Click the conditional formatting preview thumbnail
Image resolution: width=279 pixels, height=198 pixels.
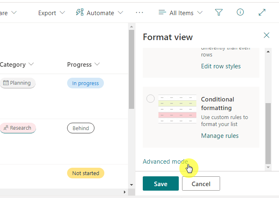coord(177,109)
